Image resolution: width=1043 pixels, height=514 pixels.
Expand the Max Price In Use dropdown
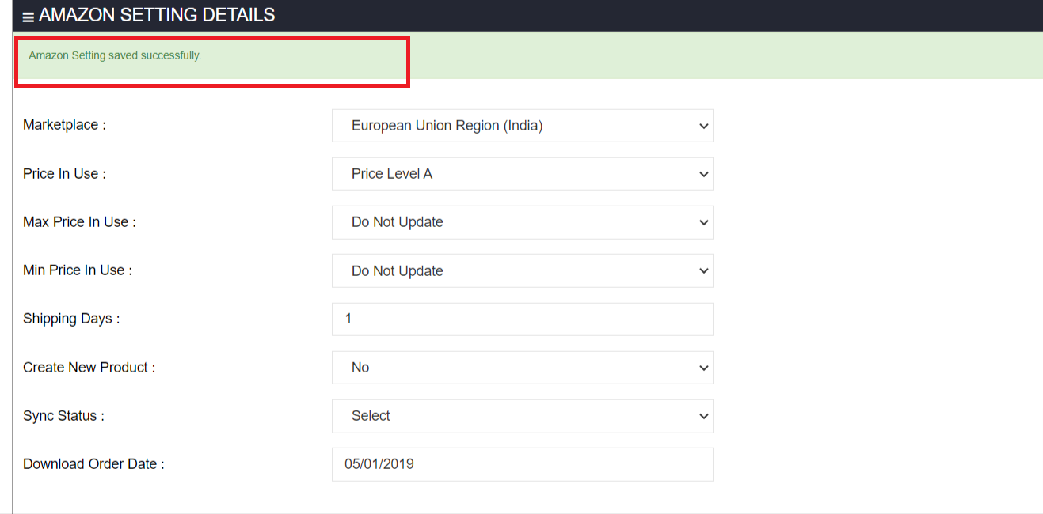click(523, 222)
